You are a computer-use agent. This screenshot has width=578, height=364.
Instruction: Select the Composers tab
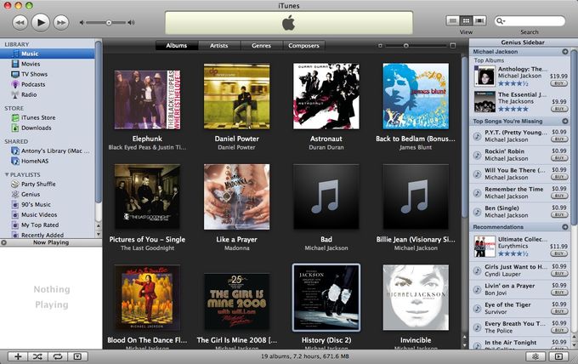[303, 45]
